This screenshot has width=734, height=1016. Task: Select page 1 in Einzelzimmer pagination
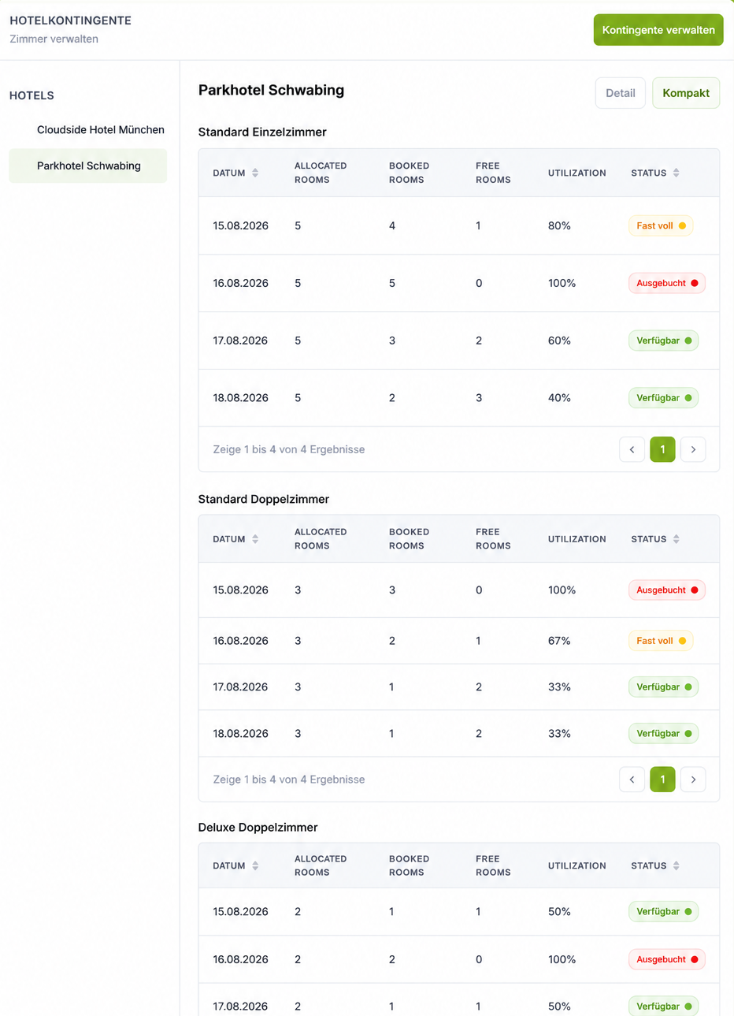click(662, 449)
